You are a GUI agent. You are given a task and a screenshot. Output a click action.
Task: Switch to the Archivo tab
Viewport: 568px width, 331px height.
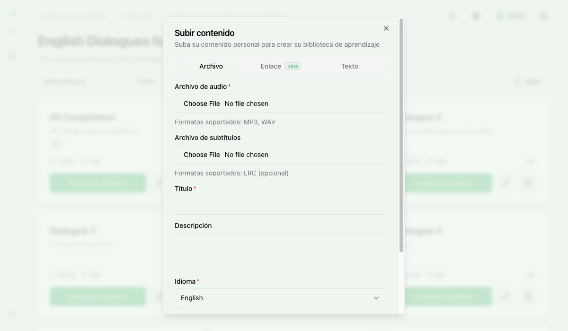(211, 66)
